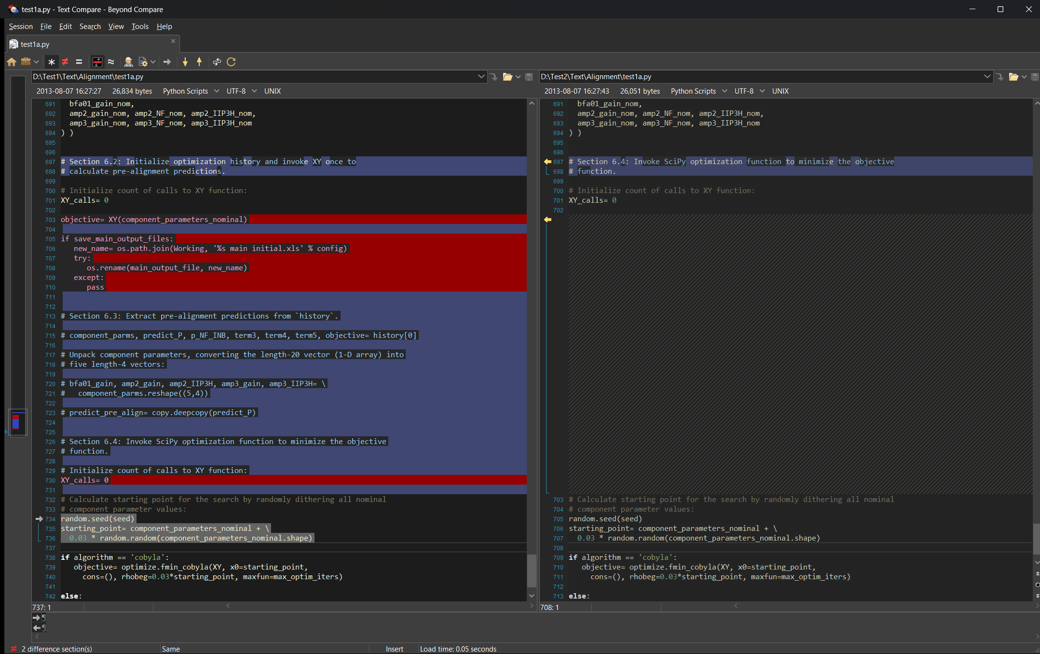Screen dimensions: 1040x654
Task: Click left UNIX line ending label
Action: (x=273, y=91)
